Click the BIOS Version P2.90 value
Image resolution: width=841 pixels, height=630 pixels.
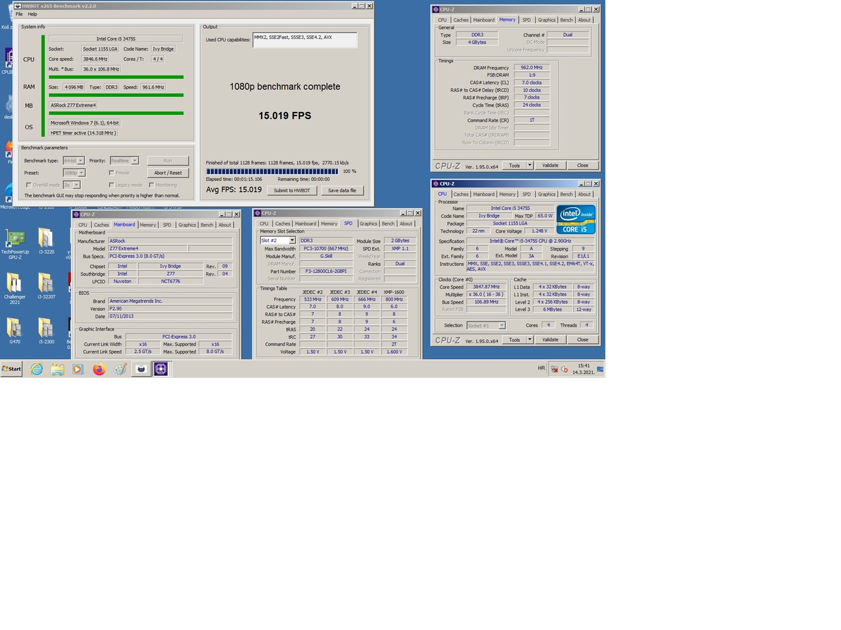(170, 309)
